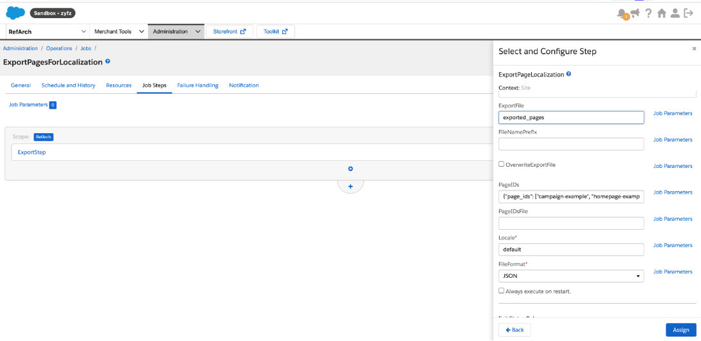
Task: Expand the Merchant Tools menu
Action: coord(119,32)
